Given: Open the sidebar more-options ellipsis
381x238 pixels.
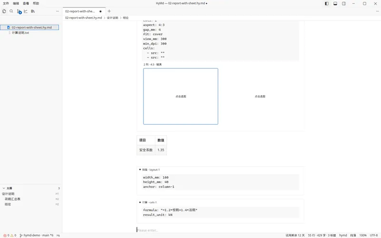Looking at the screenshot, I should tap(57, 11).
